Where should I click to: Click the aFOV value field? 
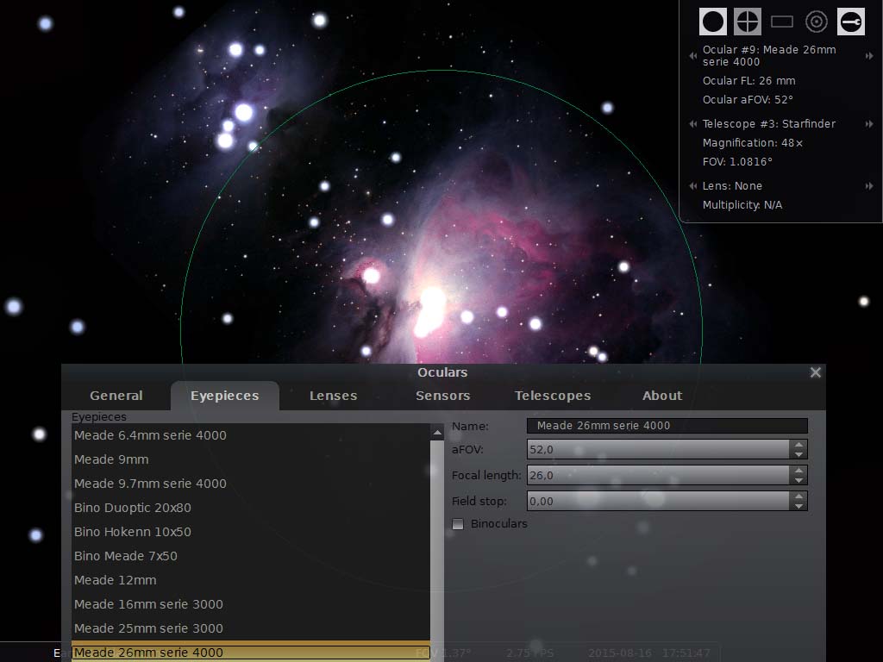(x=658, y=449)
